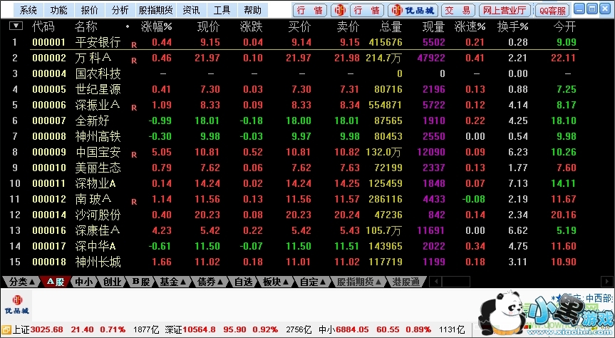Click the 上证 index value 3025.68
This screenshot has width=615, height=338.
pyautogui.click(x=46, y=329)
